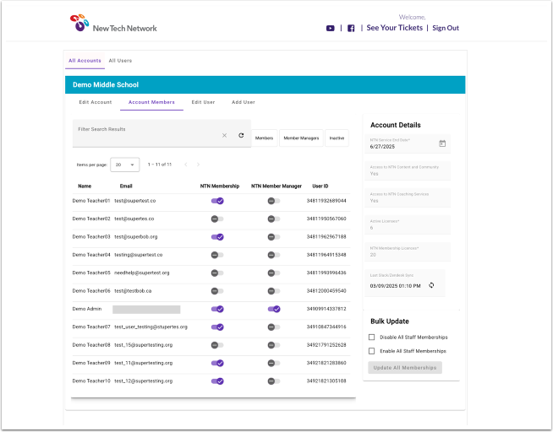Toggle NTN Member Manager for Demo Admin

click(273, 310)
